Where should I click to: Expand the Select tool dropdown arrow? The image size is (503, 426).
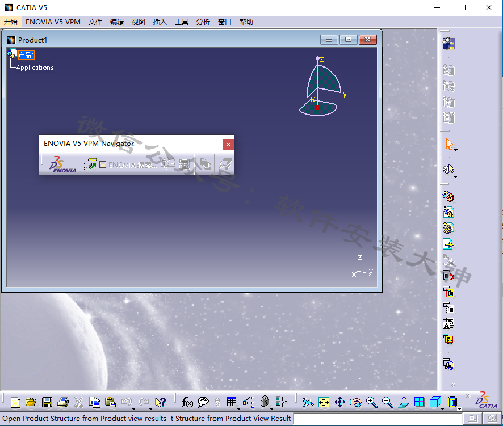point(455,150)
